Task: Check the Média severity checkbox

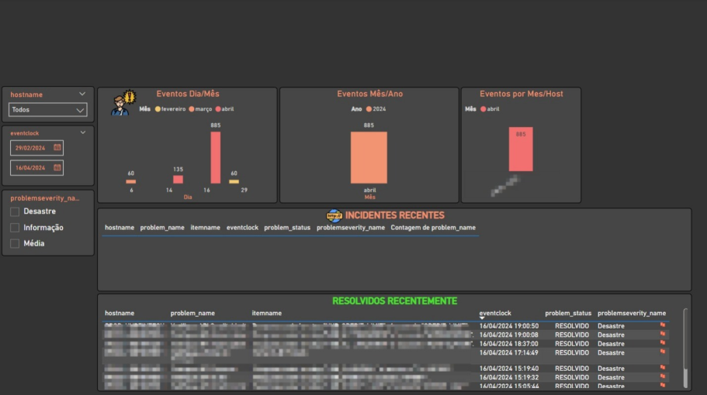Action: click(15, 243)
